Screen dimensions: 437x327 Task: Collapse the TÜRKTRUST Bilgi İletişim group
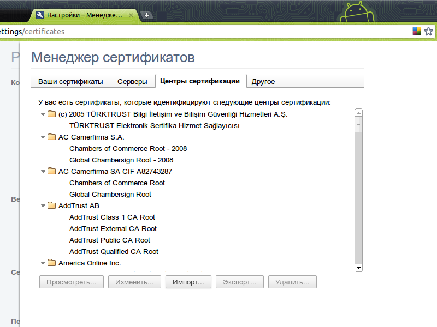point(43,114)
